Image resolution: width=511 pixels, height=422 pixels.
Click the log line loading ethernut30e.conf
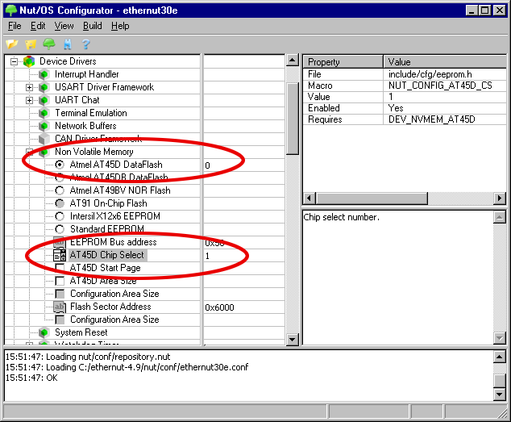pos(127,367)
